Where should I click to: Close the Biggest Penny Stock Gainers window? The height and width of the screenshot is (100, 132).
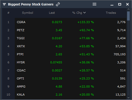(x=127, y=4)
